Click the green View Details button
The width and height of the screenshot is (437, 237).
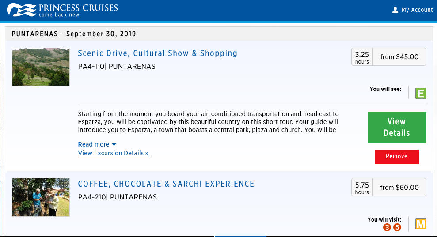point(397,127)
